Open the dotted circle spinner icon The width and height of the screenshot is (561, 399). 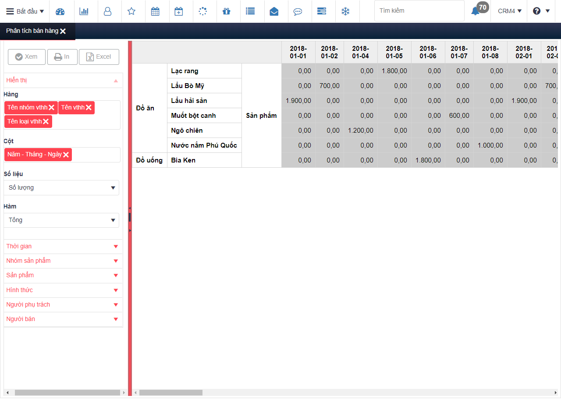point(202,11)
